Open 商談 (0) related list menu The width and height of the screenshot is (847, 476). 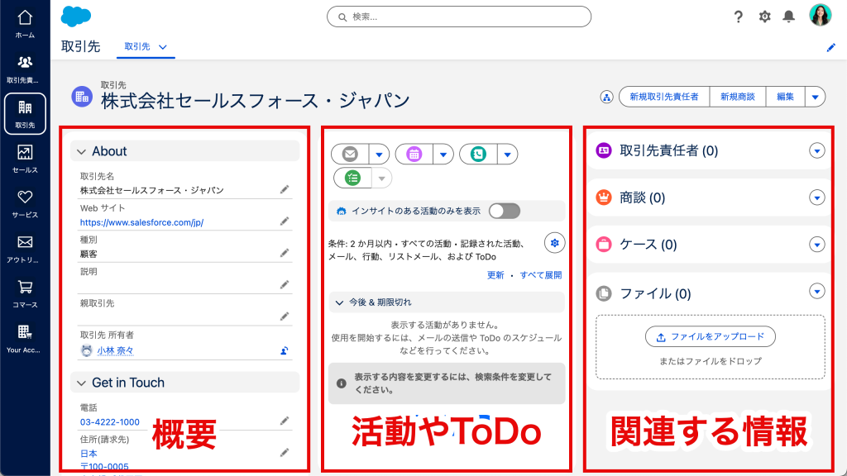coord(816,198)
